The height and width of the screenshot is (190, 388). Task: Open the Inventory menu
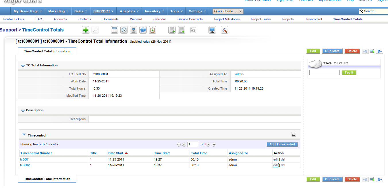(x=154, y=11)
